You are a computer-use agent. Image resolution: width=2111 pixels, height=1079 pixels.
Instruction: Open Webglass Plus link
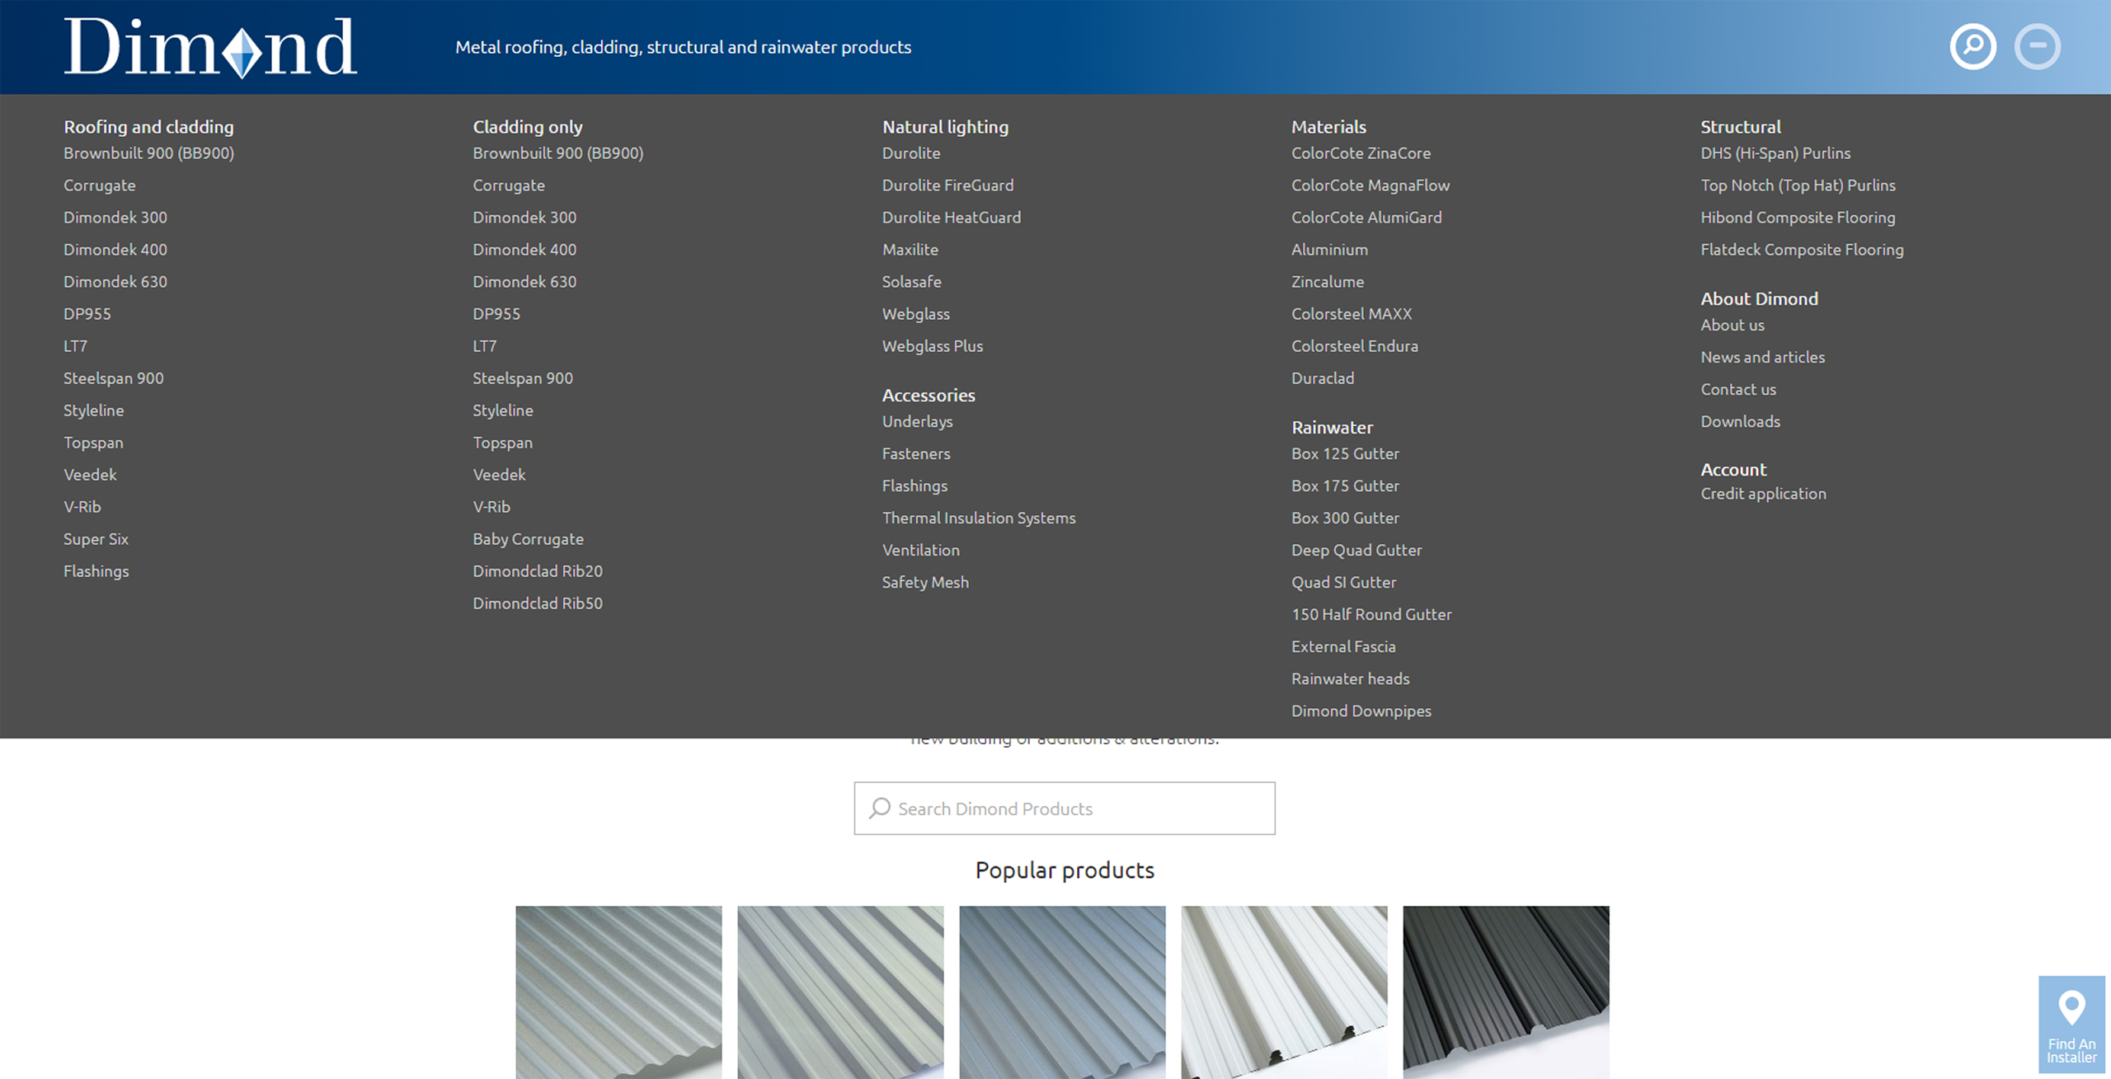click(x=933, y=346)
